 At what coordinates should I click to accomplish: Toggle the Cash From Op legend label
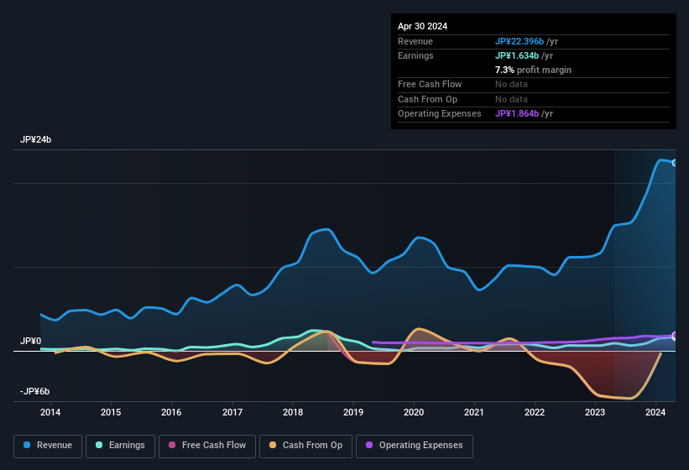(311, 446)
